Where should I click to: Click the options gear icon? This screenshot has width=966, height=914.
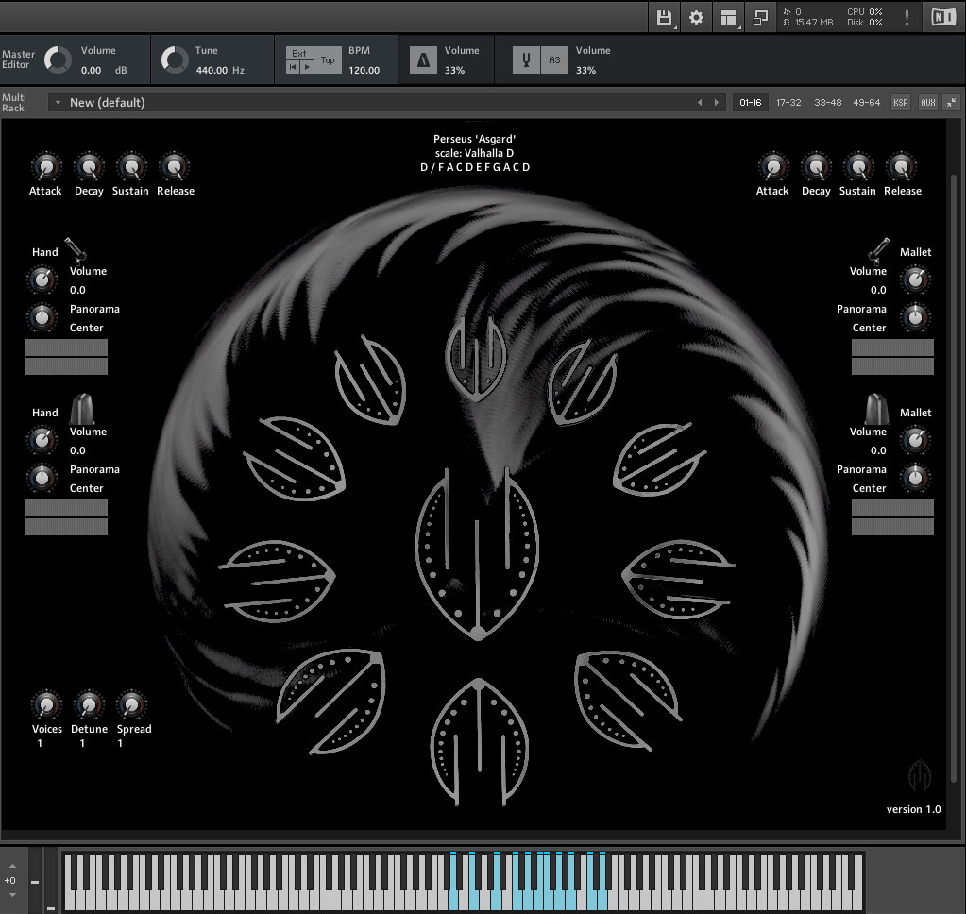696,17
